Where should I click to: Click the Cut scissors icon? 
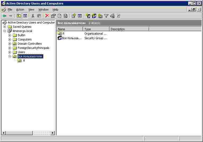[33, 16]
